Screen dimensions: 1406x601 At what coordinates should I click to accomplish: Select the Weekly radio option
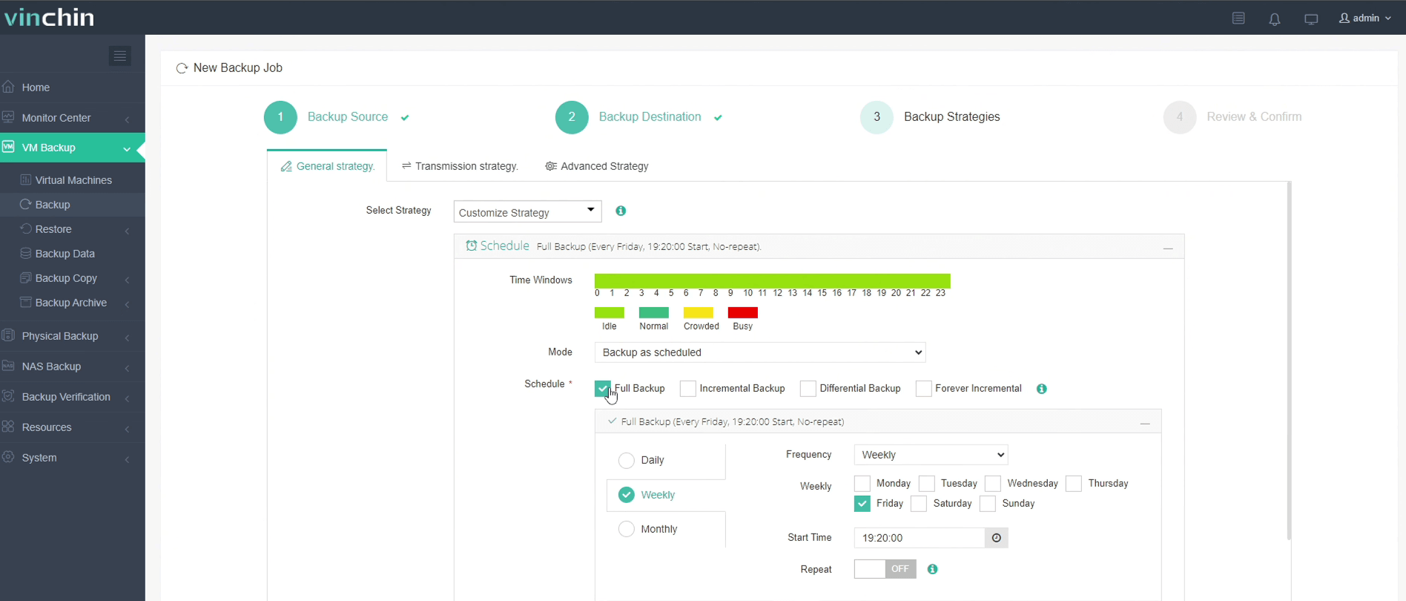click(627, 495)
